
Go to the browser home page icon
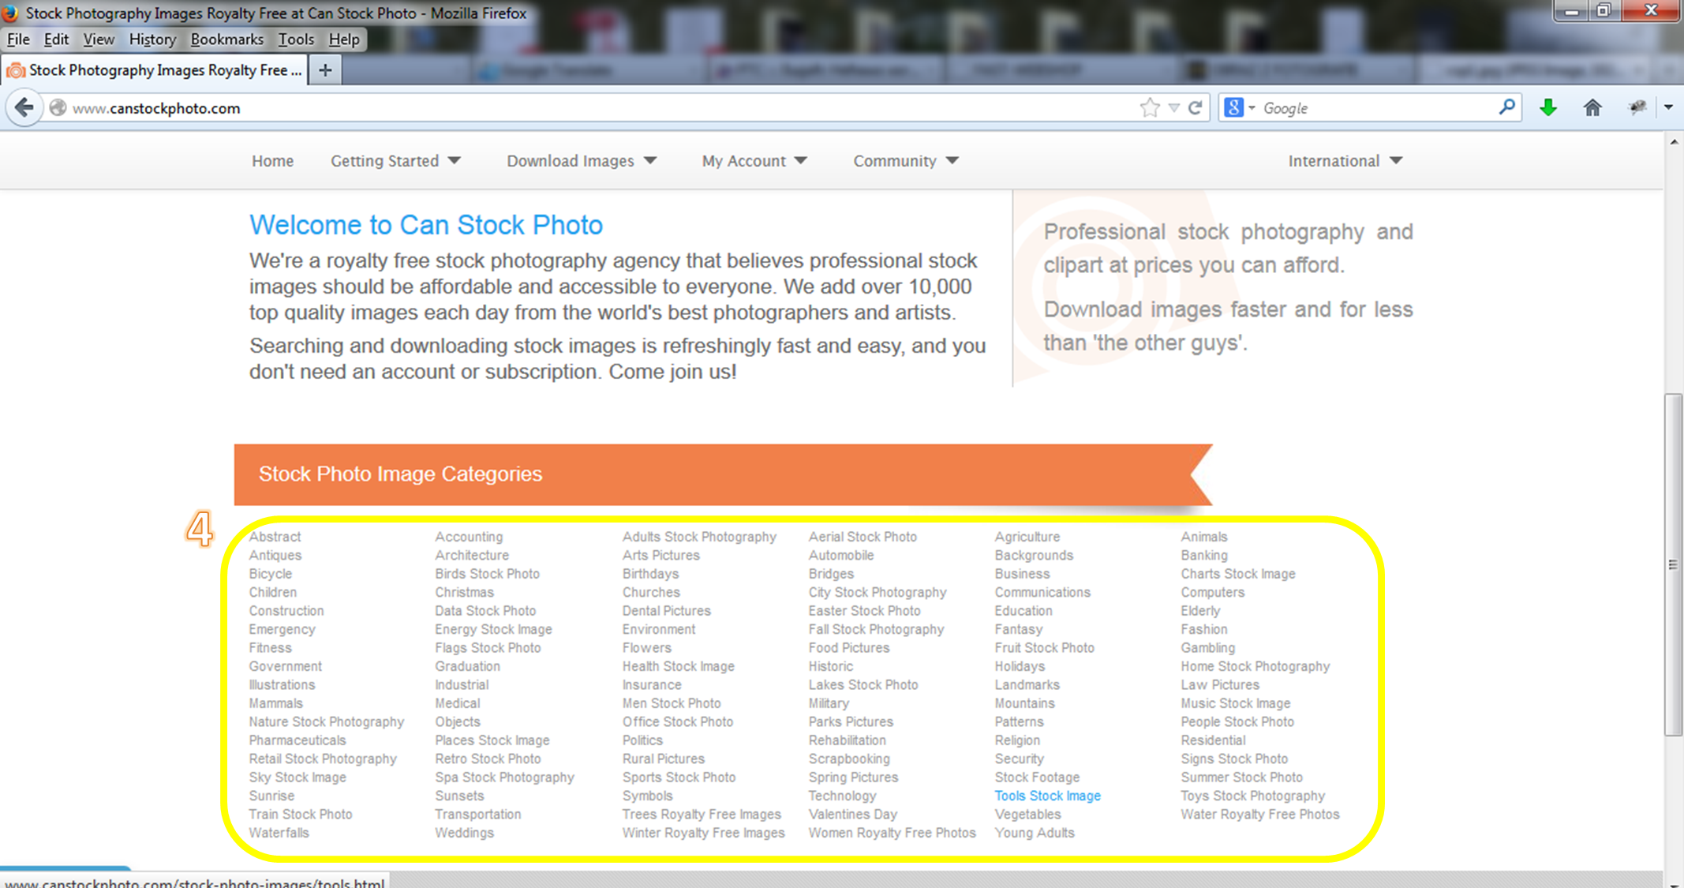[x=1592, y=108]
